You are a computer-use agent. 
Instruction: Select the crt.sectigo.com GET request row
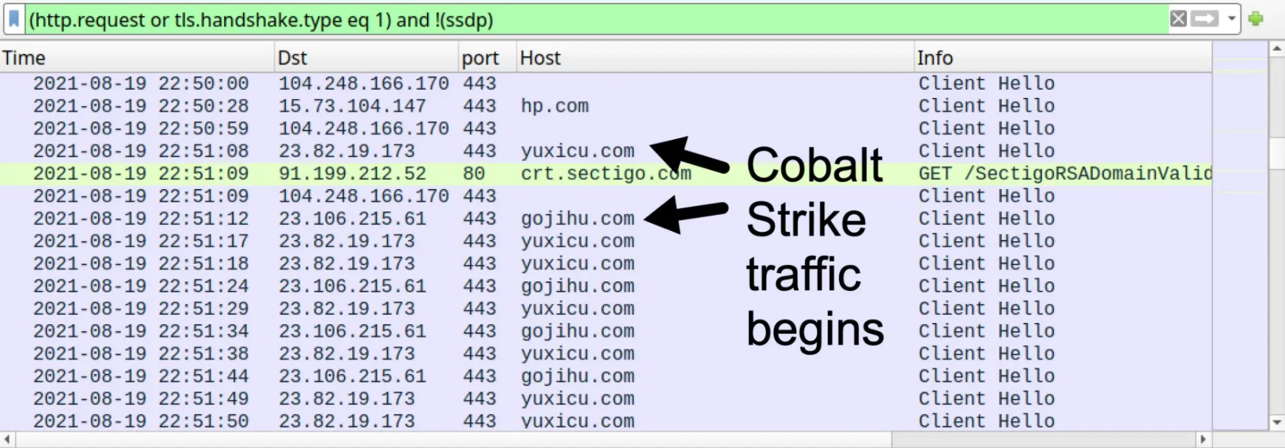(606, 173)
